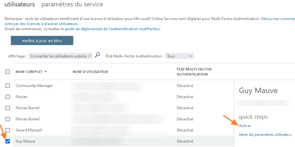Open the Affichage view dropdown
The image size is (295, 147).
tap(60, 56)
